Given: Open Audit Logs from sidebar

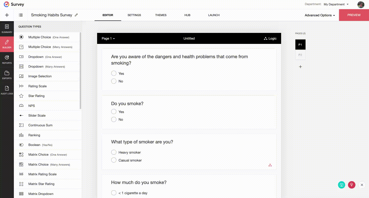Looking at the screenshot, I should (x=7, y=90).
